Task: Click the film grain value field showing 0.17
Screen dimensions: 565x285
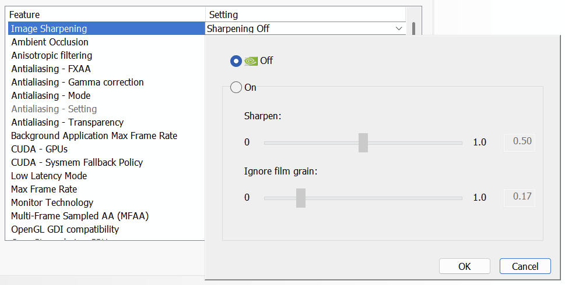Action: click(x=519, y=197)
